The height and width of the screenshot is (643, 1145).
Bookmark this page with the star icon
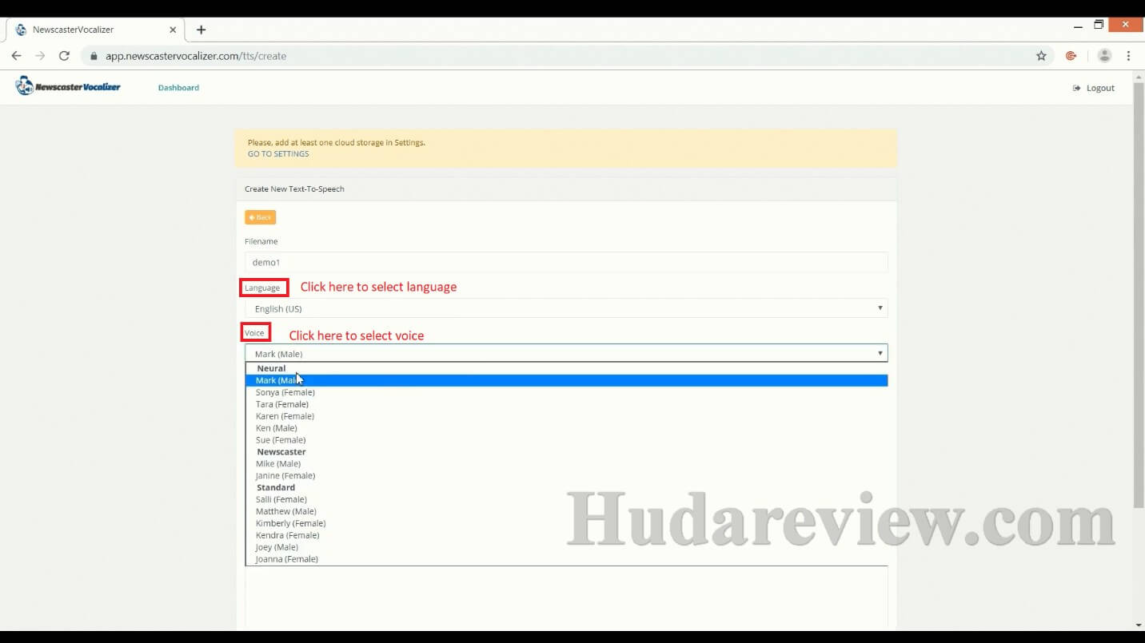point(1041,56)
